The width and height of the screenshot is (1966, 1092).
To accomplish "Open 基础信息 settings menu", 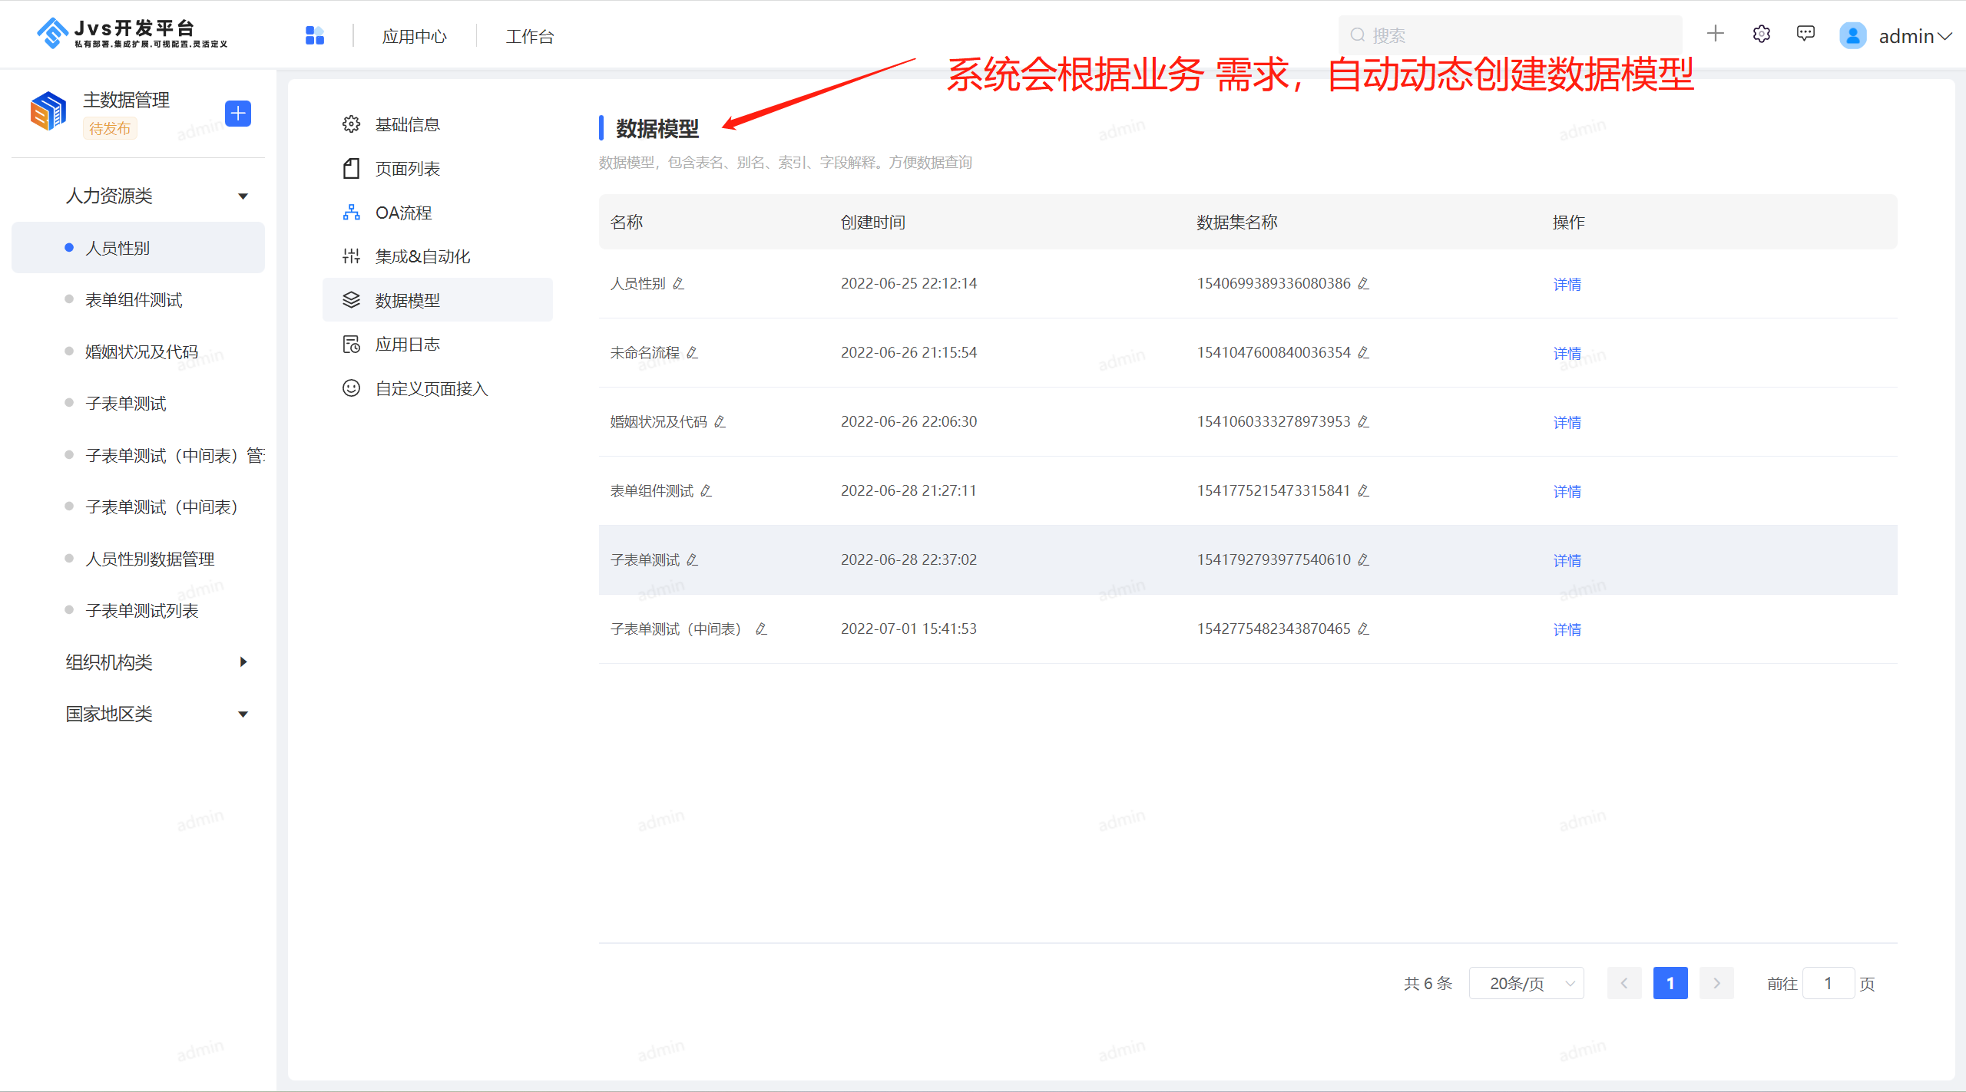I will 438,124.
